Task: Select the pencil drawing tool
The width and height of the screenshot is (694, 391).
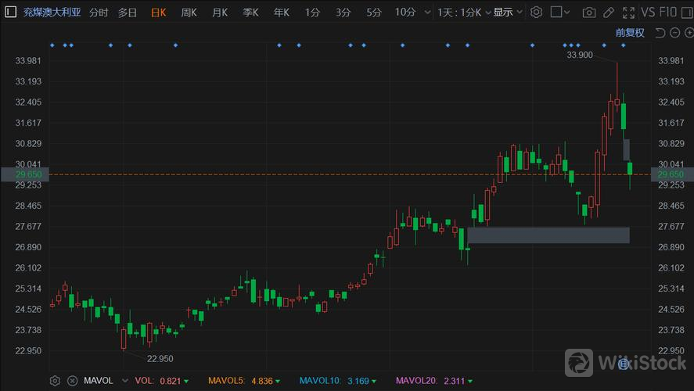Action: [608, 13]
